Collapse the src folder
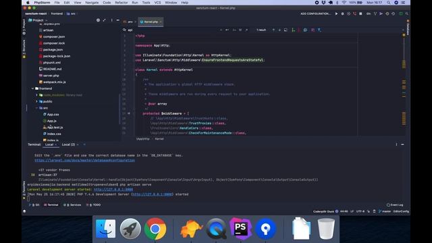432x243 pixels. coord(36,108)
